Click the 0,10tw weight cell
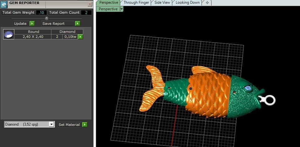This screenshot has width=300, height=147. [x=70, y=37]
